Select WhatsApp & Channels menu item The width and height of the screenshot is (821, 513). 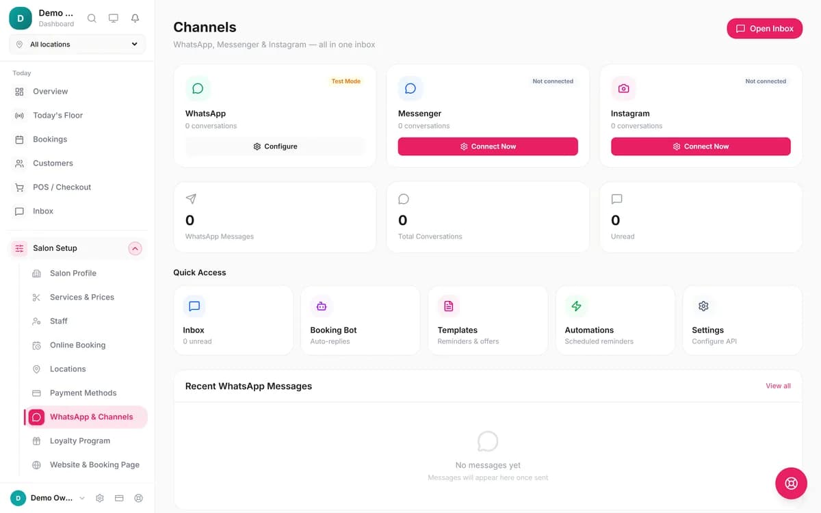(x=86, y=417)
